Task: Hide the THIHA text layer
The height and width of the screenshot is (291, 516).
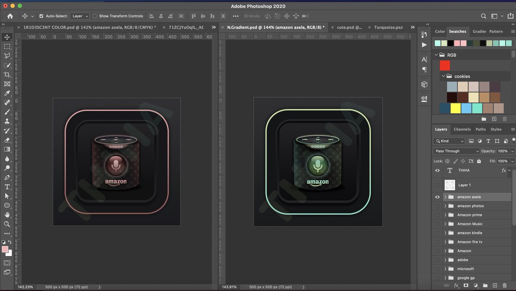Action: pyautogui.click(x=437, y=170)
